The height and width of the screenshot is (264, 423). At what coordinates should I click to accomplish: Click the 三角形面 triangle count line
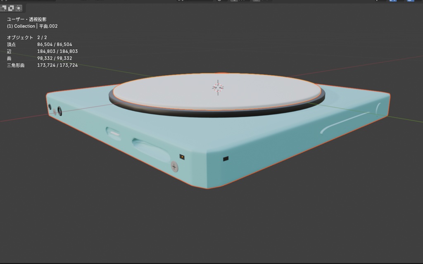click(43, 65)
